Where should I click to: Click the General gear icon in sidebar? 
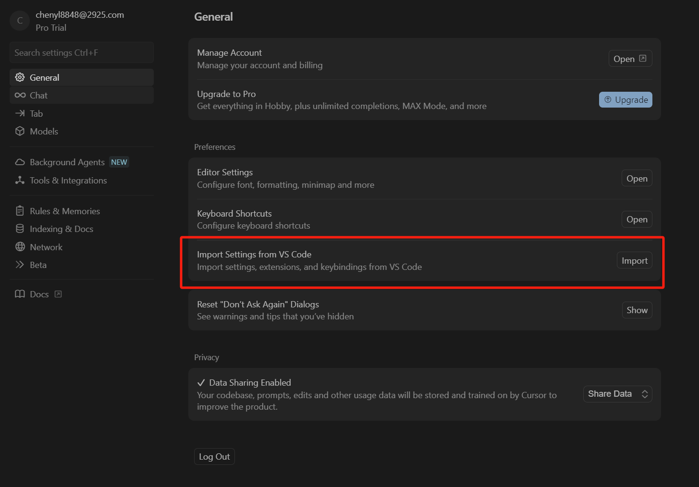[x=20, y=77]
